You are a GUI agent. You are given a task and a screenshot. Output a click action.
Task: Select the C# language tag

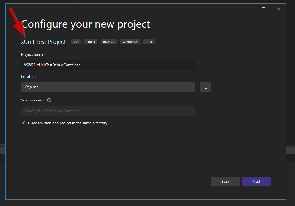[x=76, y=42]
